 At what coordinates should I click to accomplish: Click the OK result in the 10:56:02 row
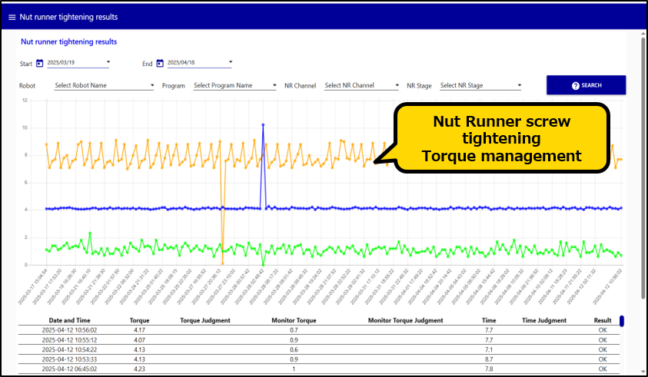tap(603, 330)
